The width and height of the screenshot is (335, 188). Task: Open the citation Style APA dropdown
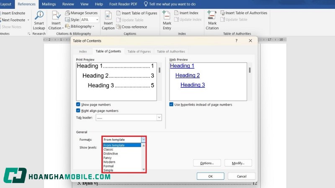click(97, 20)
